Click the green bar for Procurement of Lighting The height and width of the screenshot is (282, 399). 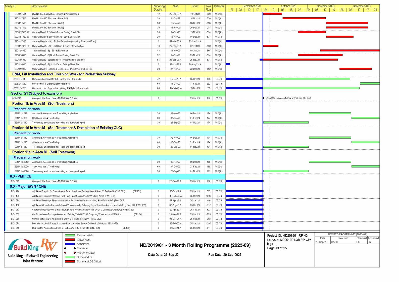click(370, 84)
